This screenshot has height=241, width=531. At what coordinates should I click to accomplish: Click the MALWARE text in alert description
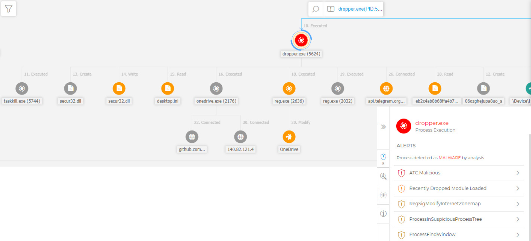point(450,158)
